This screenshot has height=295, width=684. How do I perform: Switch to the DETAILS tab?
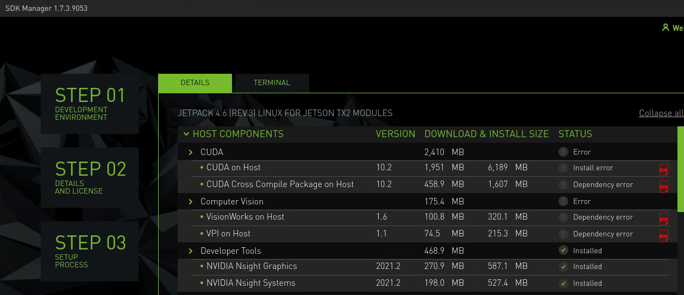pos(195,83)
